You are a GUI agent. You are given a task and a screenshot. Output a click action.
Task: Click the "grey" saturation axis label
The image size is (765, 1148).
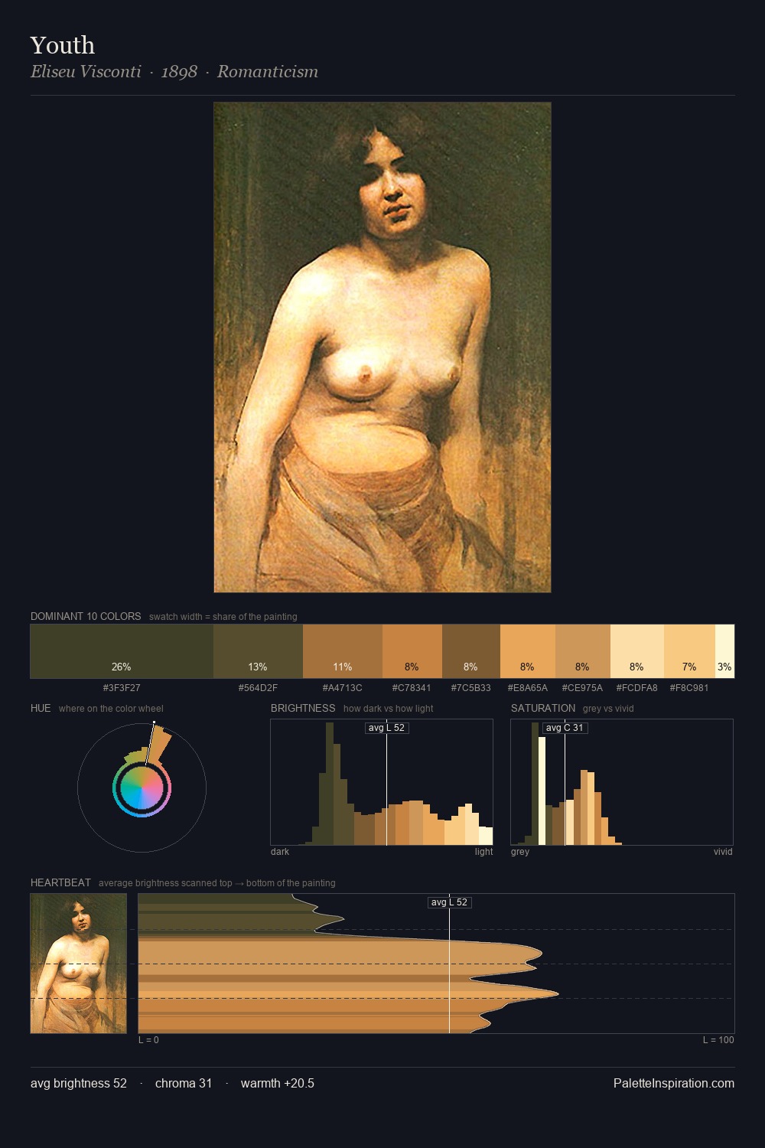(x=520, y=852)
